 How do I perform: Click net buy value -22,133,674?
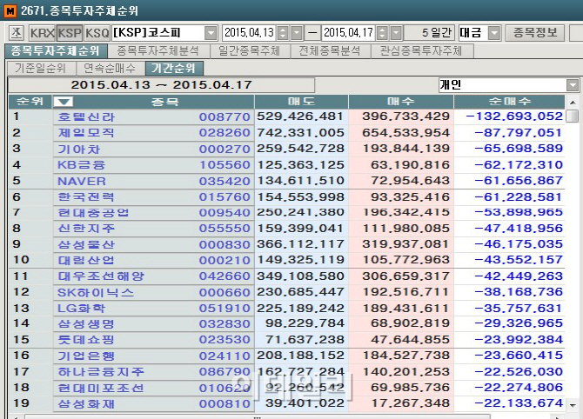[519, 403]
